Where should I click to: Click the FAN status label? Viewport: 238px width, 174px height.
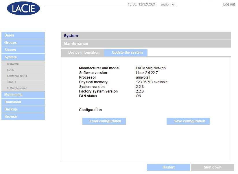[88, 96]
